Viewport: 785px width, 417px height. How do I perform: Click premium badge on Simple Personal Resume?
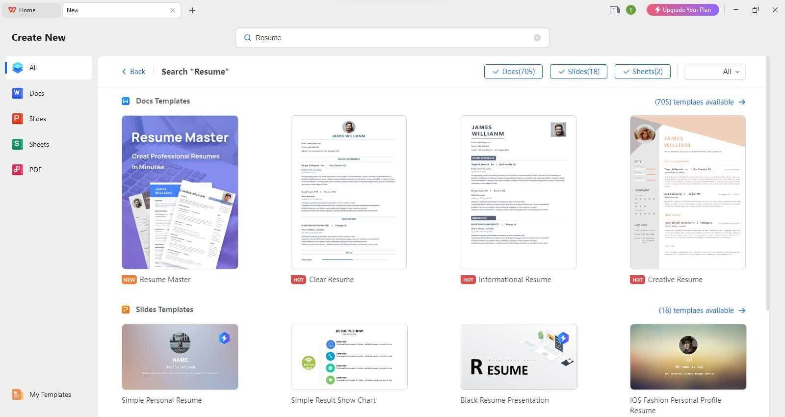224,338
